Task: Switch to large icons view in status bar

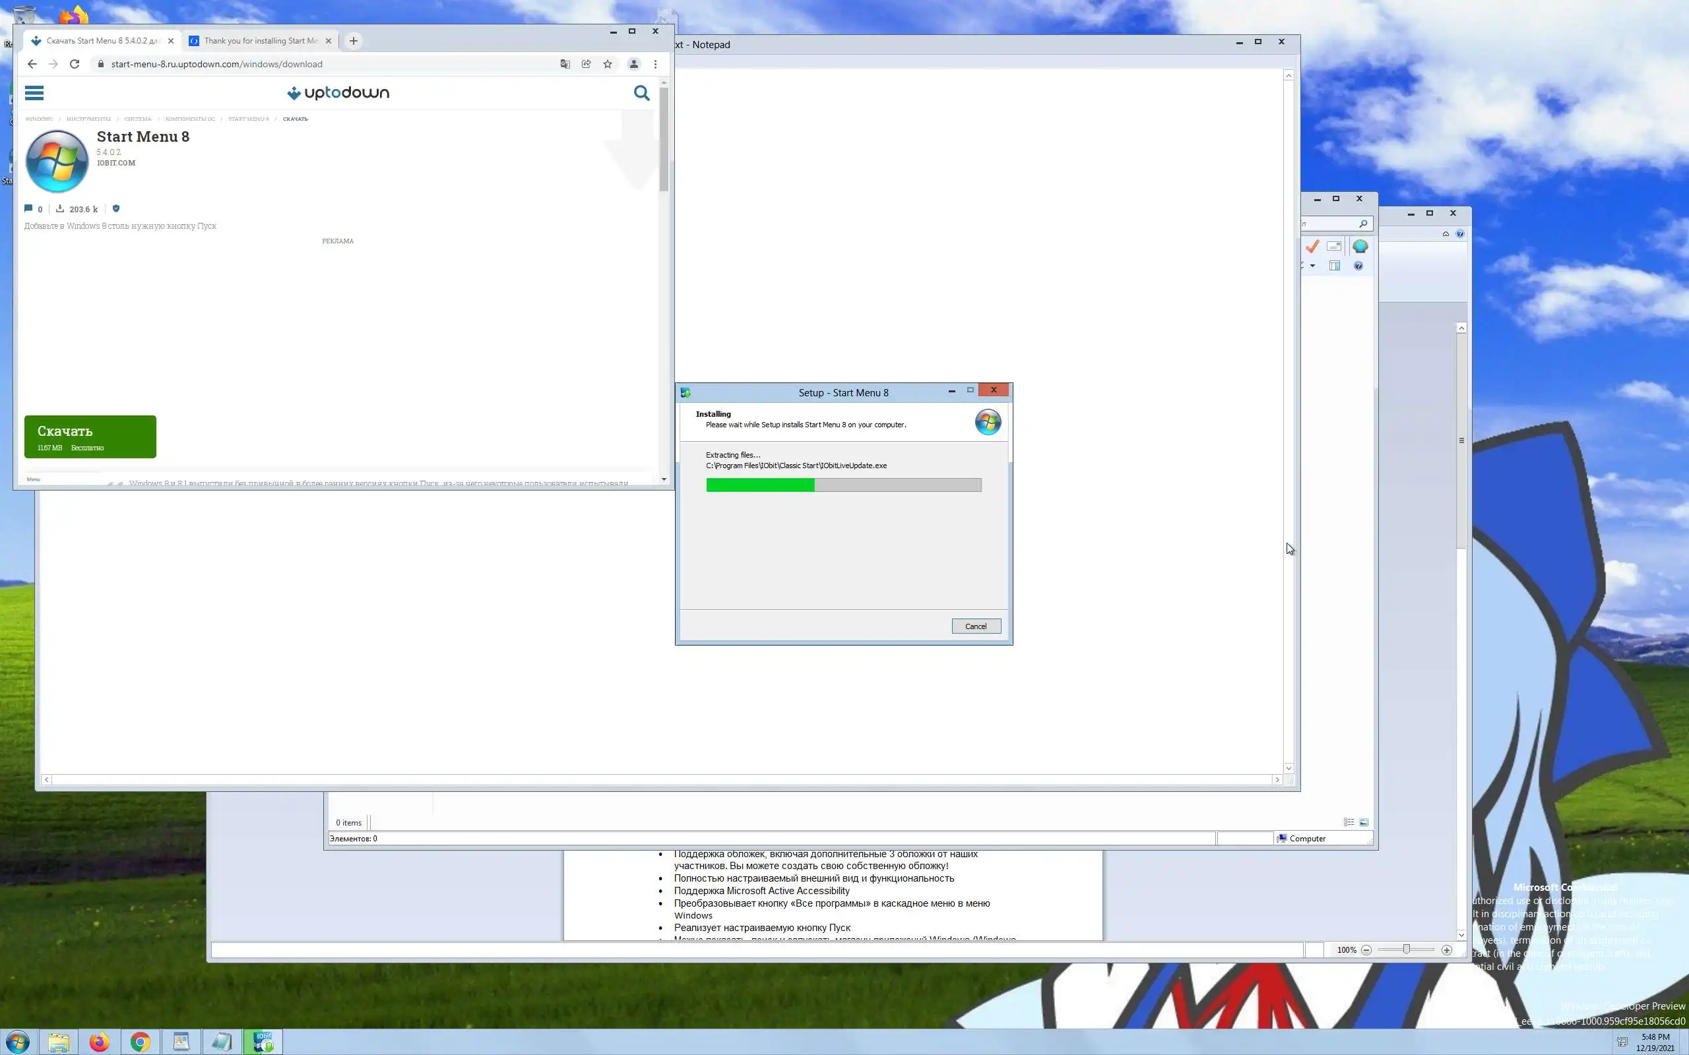Action: pyautogui.click(x=1364, y=822)
